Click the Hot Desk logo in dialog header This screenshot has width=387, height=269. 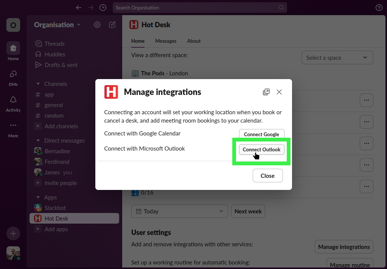[111, 92]
